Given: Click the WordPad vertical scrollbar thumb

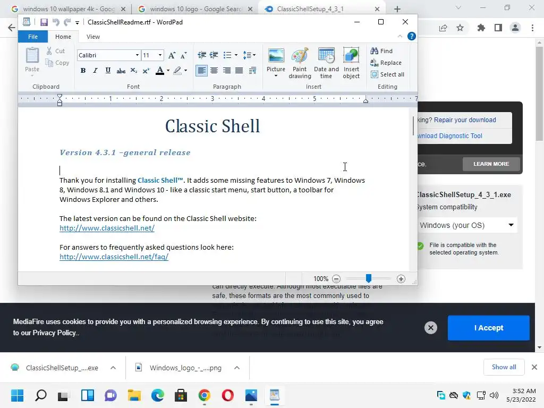Looking at the screenshot, I should click(413, 125).
